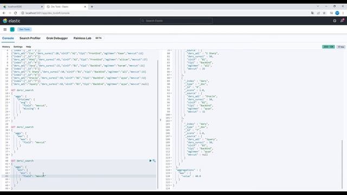The height and width of the screenshot is (195, 347).
Task: Open the browser three-dot menu
Action: pyautogui.click(x=343, y=13)
